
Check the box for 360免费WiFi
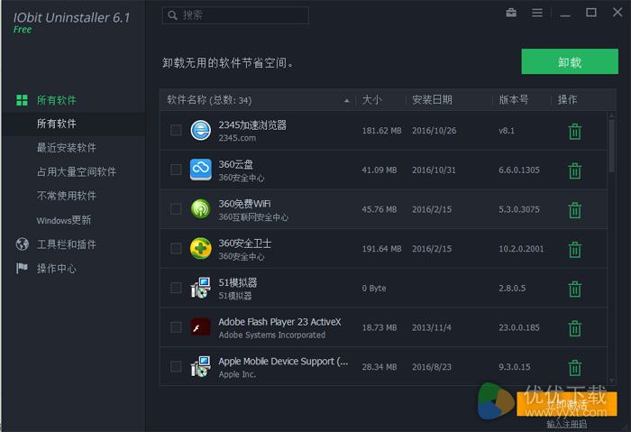coord(176,209)
